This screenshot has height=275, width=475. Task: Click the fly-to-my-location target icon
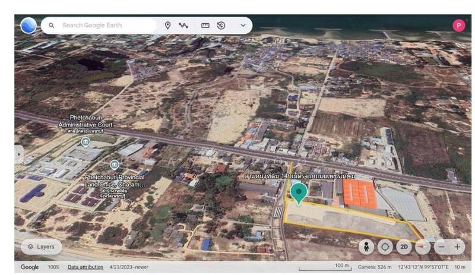[x=385, y=246]
